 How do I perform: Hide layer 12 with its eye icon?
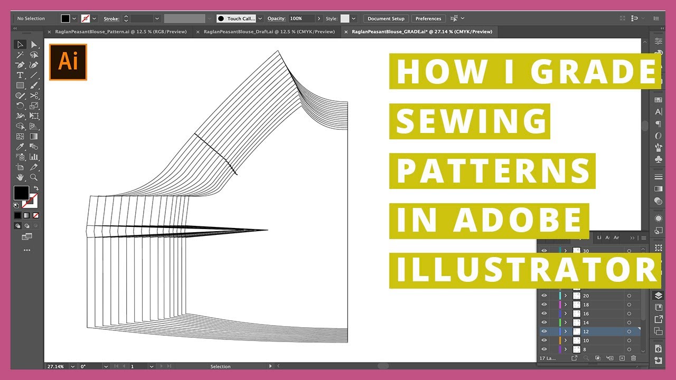click(x=544, y=331)
